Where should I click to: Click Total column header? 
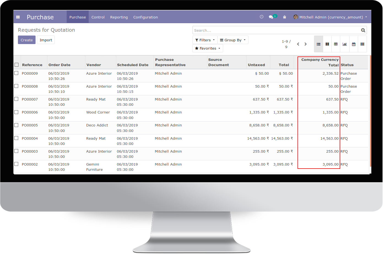point(284,65)
